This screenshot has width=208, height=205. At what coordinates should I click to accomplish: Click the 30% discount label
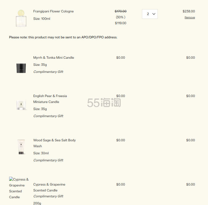120,17
